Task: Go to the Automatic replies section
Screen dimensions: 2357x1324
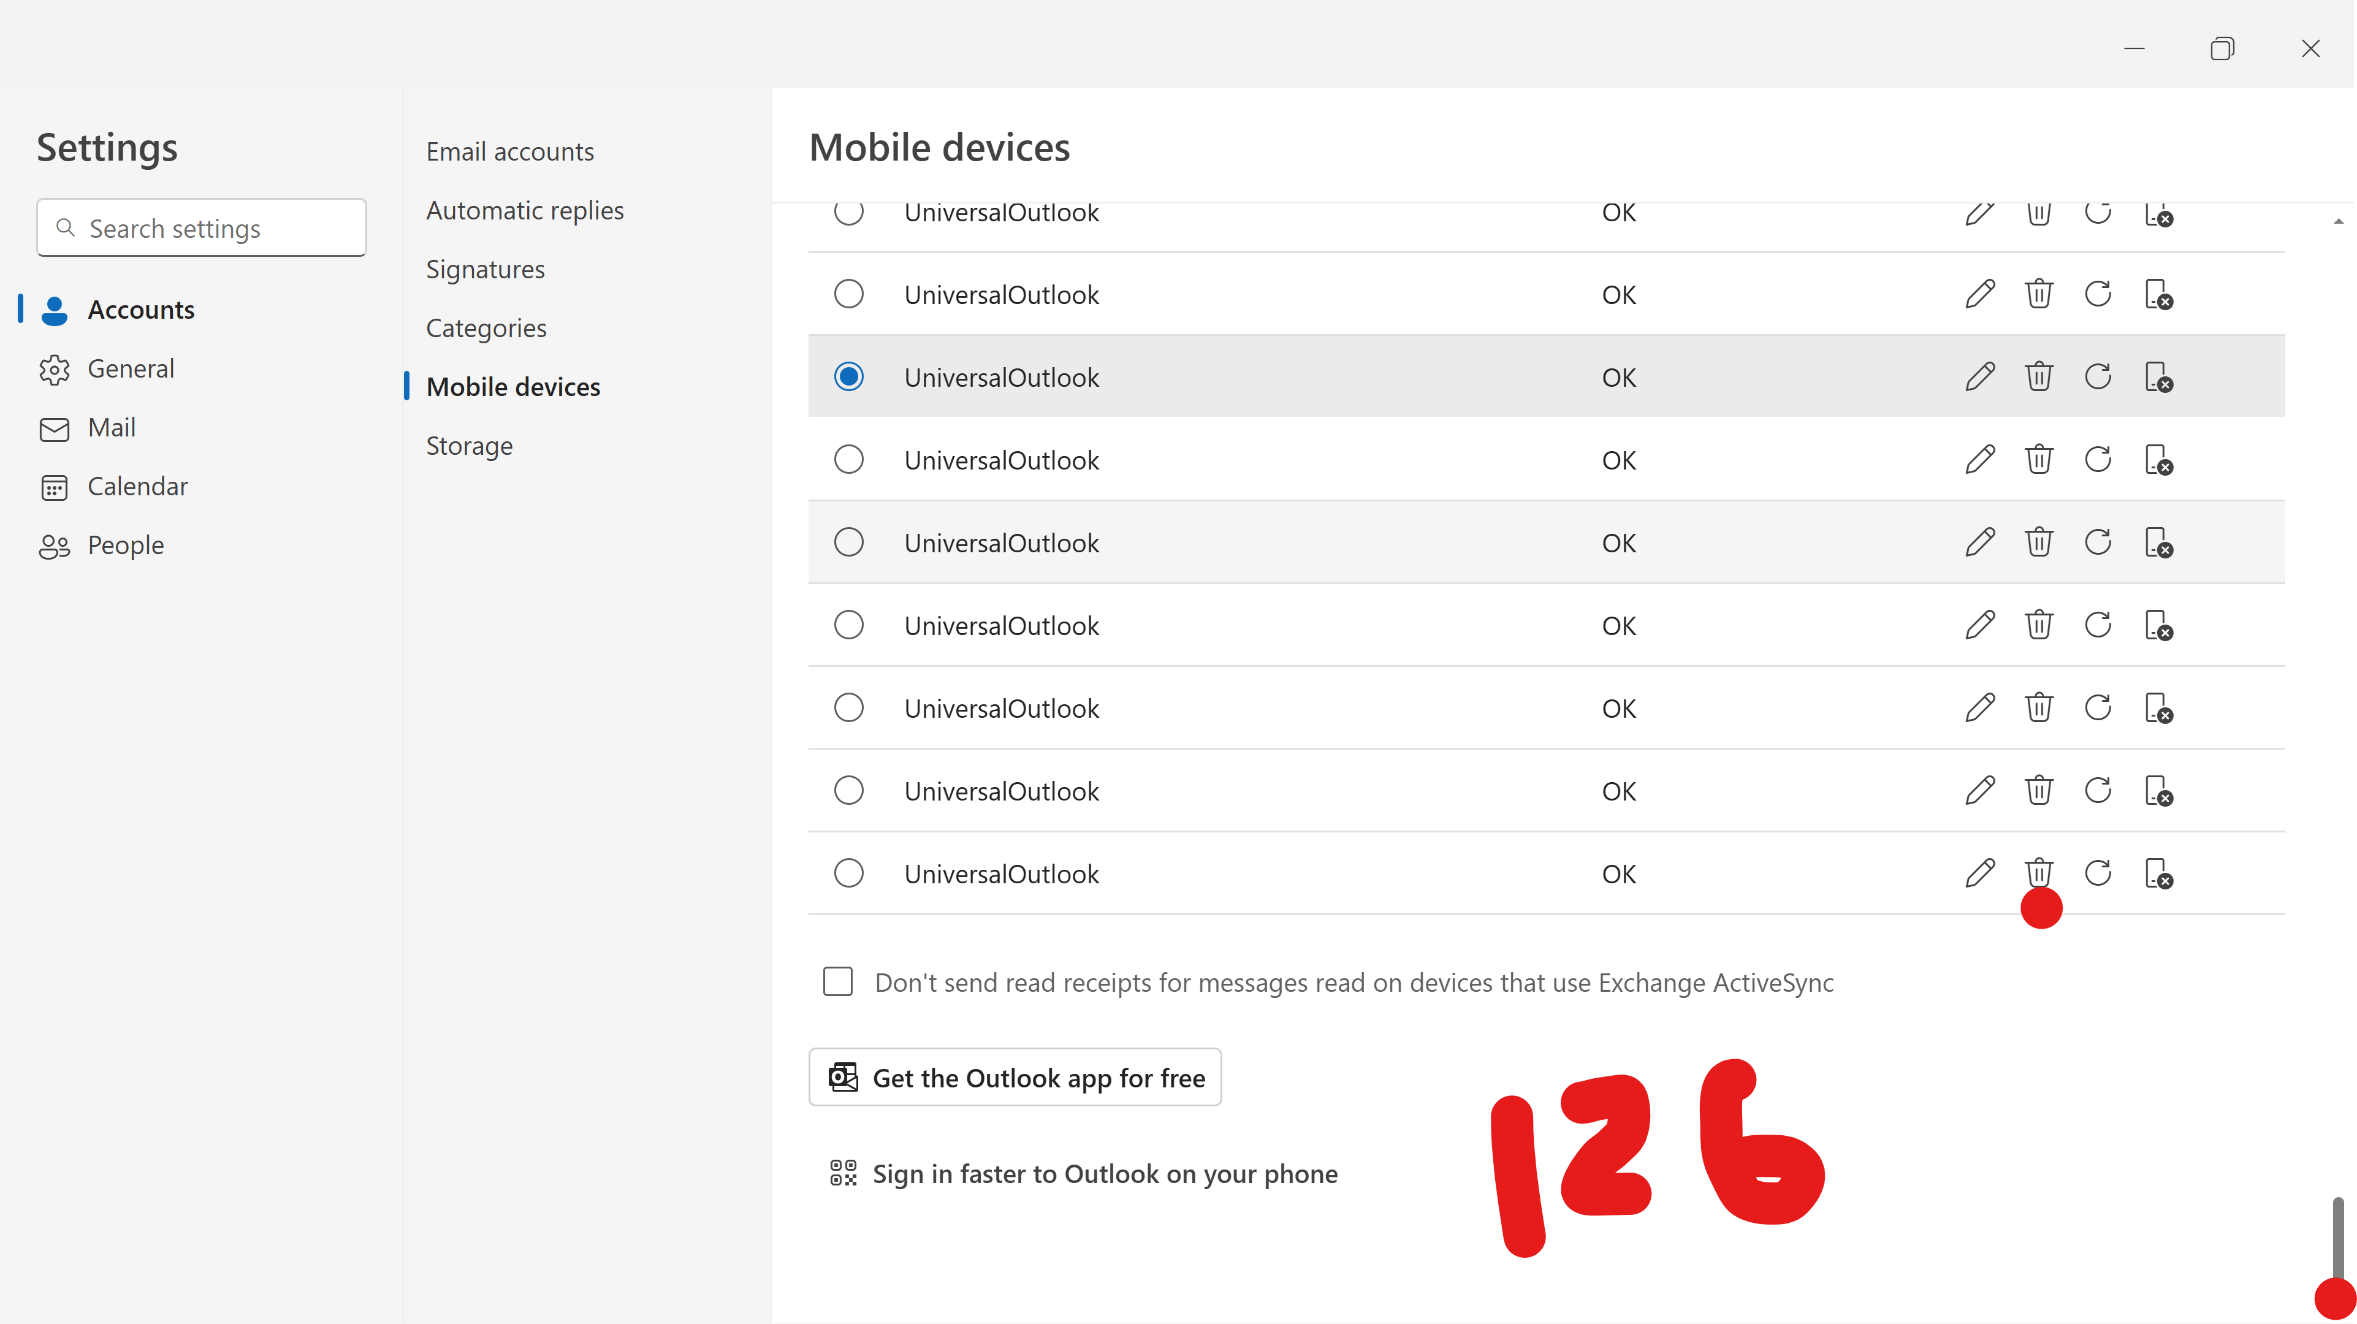Action: pyautogui.click(x=524, y=210)
